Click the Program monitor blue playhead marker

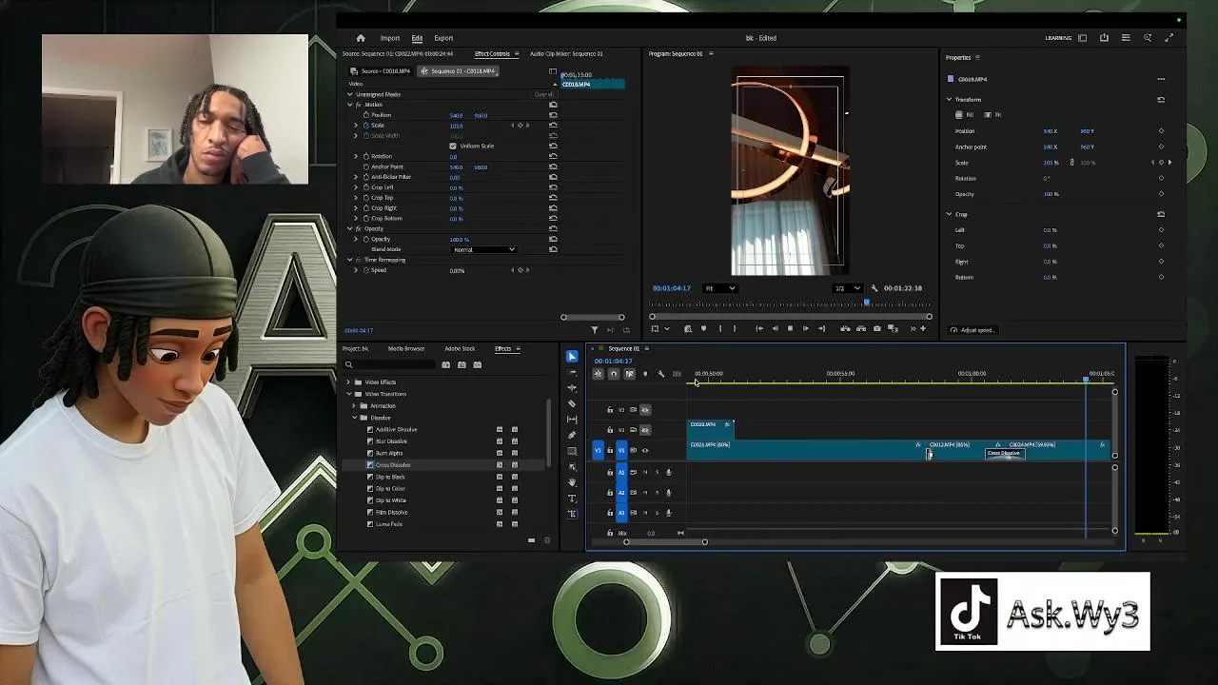tap(866, 303)
